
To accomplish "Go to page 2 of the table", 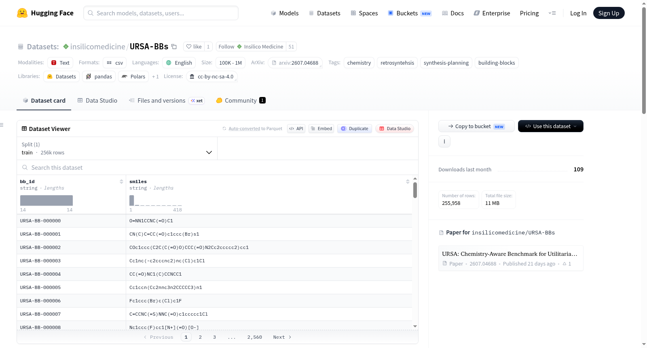I will click(x=200, y=337).
